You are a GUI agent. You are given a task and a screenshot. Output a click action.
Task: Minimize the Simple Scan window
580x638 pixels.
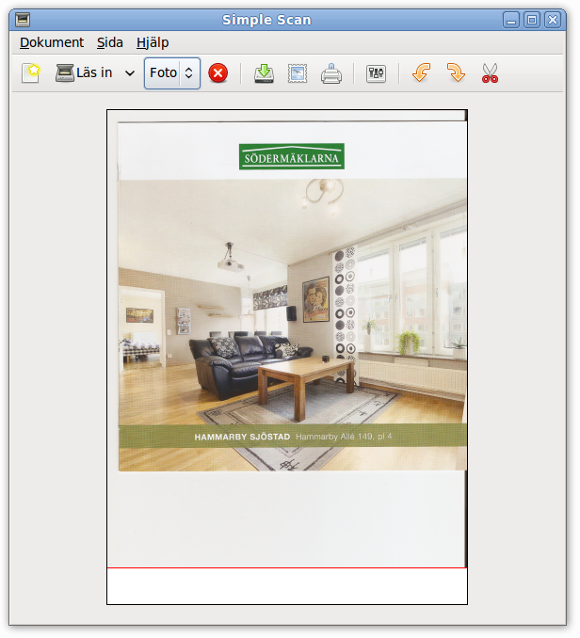(511, 20)
